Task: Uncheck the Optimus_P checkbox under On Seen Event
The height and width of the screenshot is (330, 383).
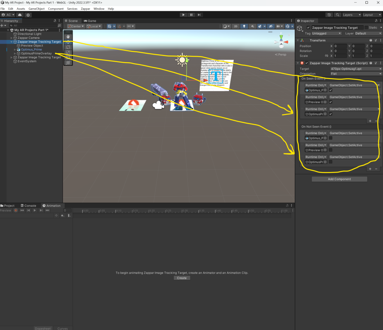Action: pos(331,90)
